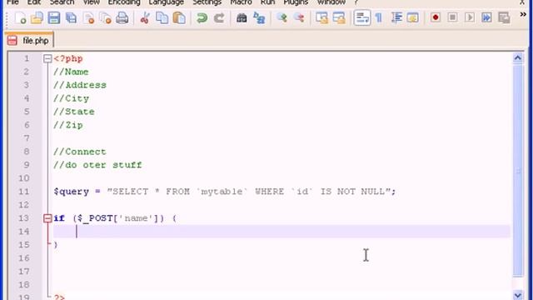The height and width of the screenshot is (300, 533).
Task: Toggle the indent guide icon
Action: (x=396, y=17)
